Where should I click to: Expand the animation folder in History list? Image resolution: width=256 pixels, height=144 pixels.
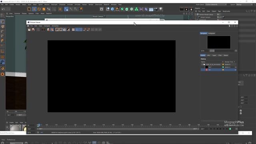pos(202,64)
